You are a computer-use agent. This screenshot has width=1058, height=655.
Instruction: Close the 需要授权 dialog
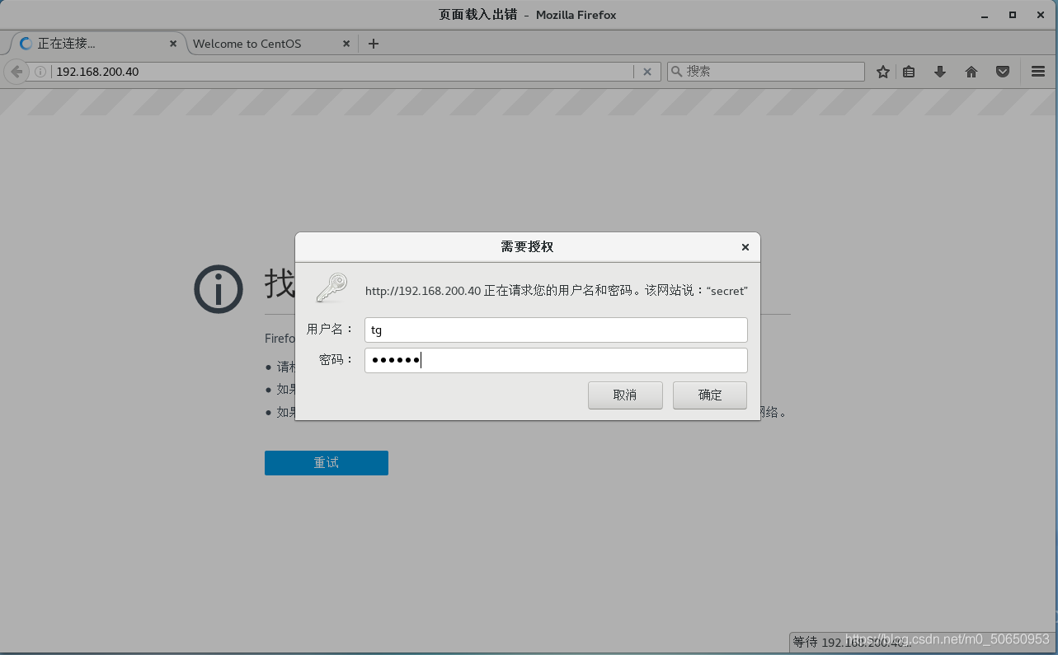(x=745, y=247)
